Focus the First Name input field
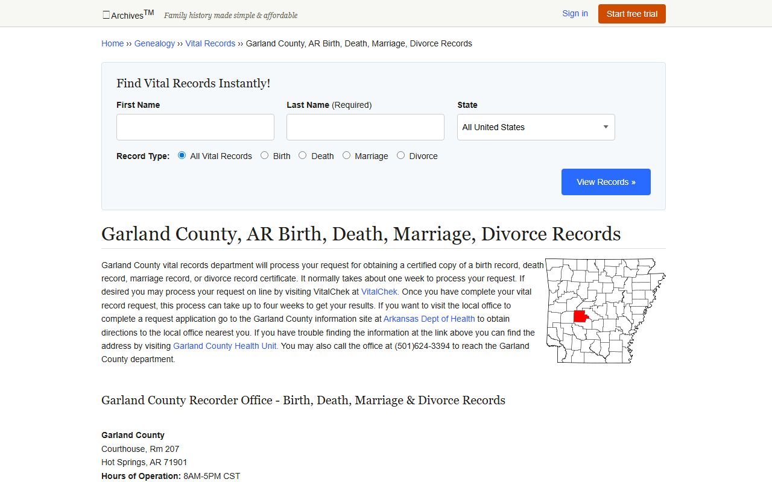The width and height of the screenshot is (772, 482). tap(195, 127)
